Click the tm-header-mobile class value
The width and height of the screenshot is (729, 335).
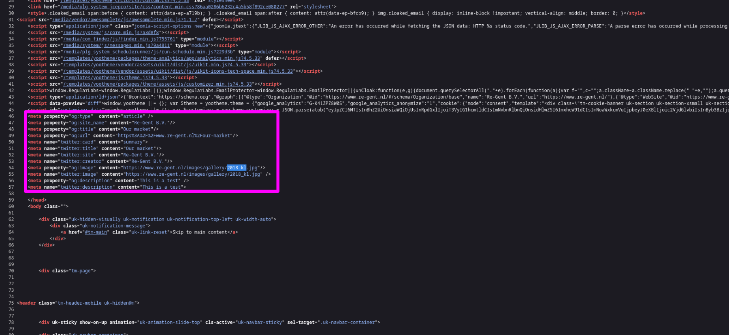point(96,303)
